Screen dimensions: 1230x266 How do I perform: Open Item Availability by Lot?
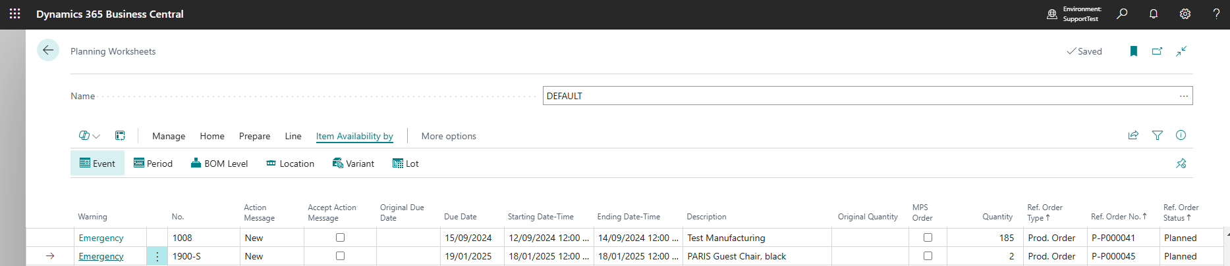[406, 164]
